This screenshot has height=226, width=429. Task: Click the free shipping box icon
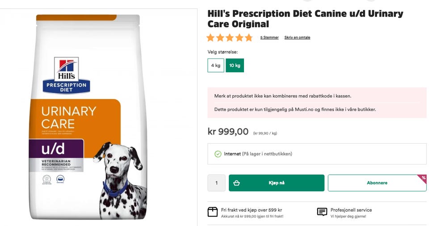click(213, 212)
